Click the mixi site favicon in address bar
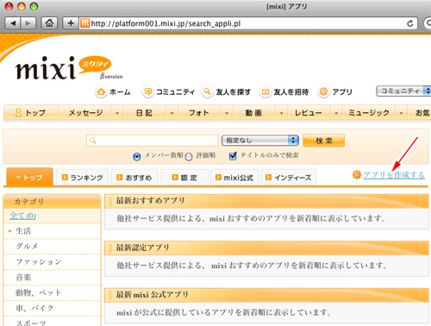This screenshot has height=326, width=431. tap(84, 23)
